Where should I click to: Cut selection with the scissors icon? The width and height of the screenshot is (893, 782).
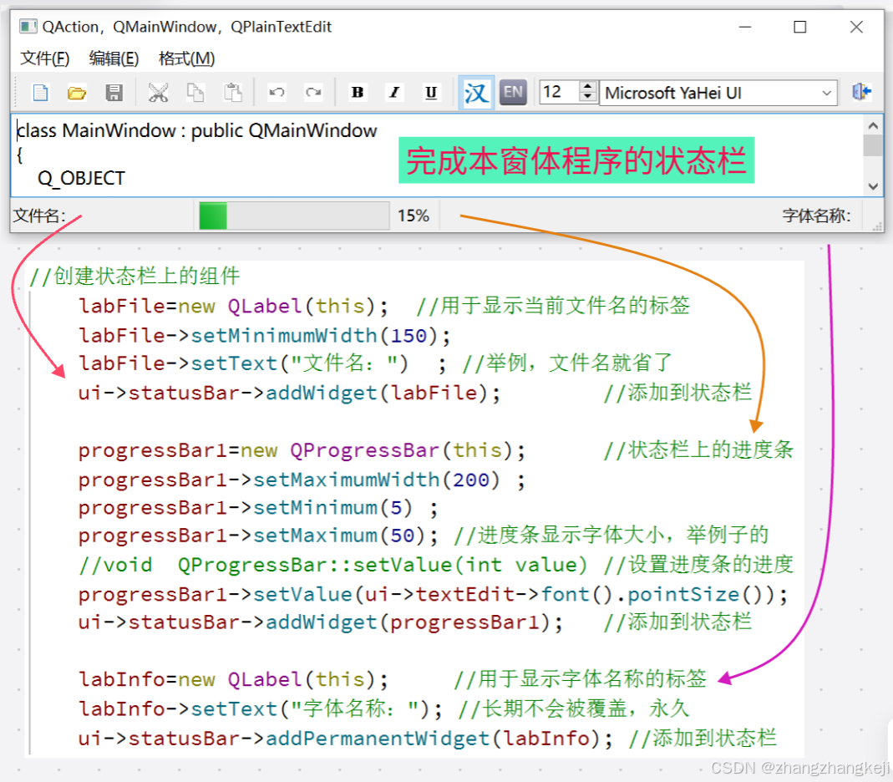coord(159,92)
